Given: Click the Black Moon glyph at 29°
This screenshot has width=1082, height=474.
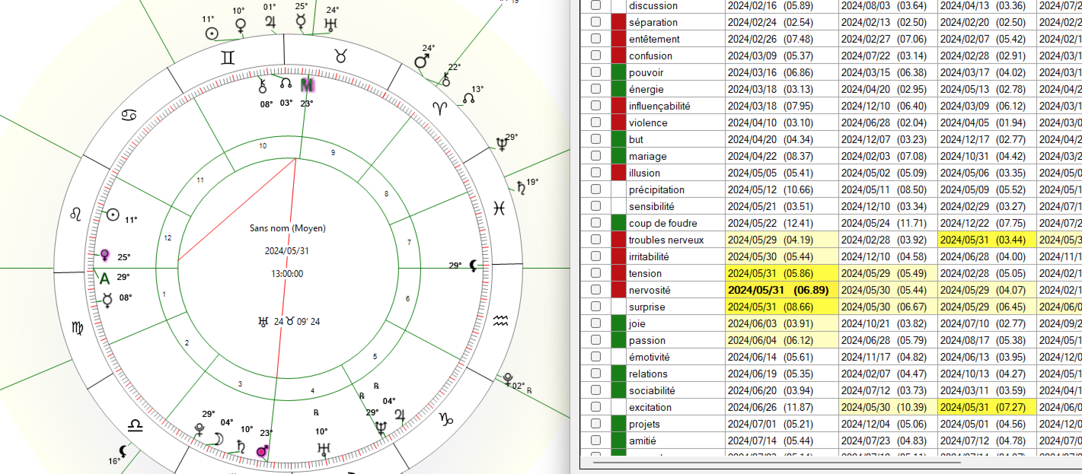Looking at the screenshot, I should click(x=473, y=265).
